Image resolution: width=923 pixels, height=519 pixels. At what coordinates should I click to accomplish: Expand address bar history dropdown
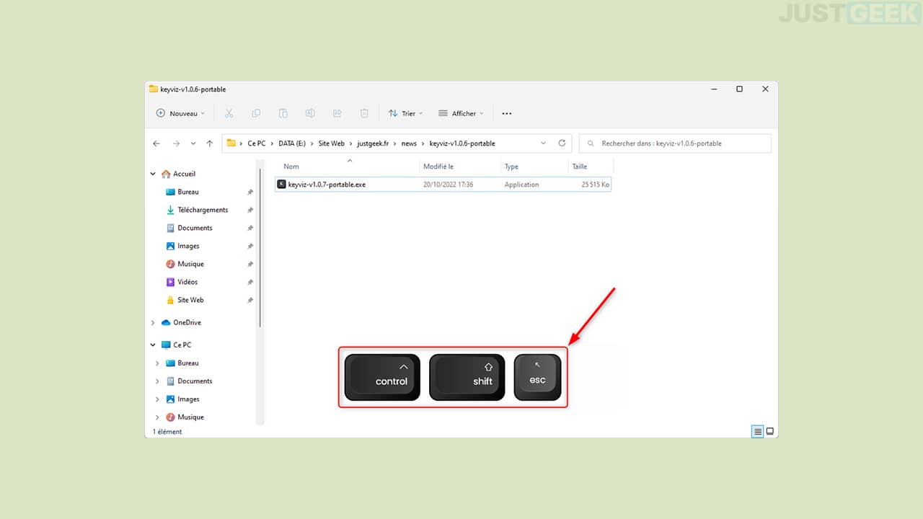[x=544, y=143]
